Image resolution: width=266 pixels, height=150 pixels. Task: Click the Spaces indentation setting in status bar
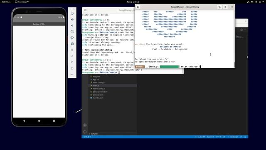(211, 137)
